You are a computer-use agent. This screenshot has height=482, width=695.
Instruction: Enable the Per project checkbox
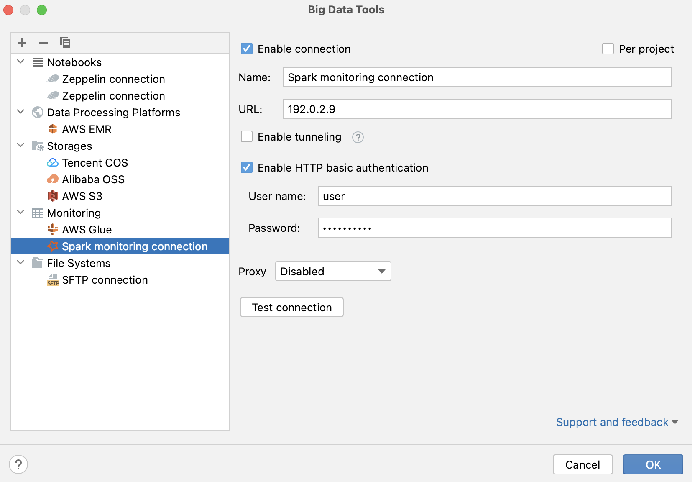608,49
